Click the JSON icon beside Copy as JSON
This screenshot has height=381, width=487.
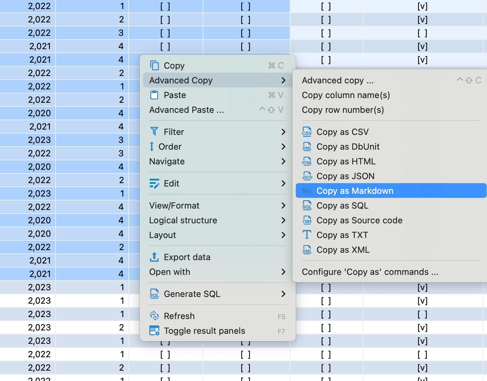pyautogui.click(x=307, y=176)
